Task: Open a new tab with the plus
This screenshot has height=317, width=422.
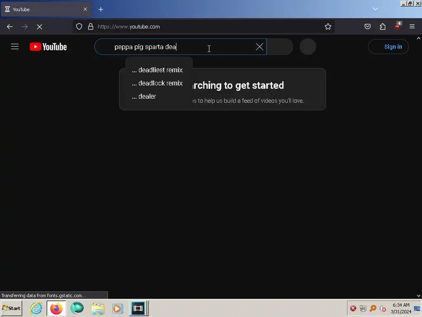Action: [x=101, y=9]
